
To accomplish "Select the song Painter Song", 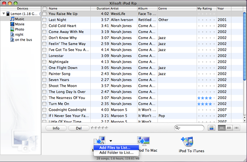I will pos(59,74).
